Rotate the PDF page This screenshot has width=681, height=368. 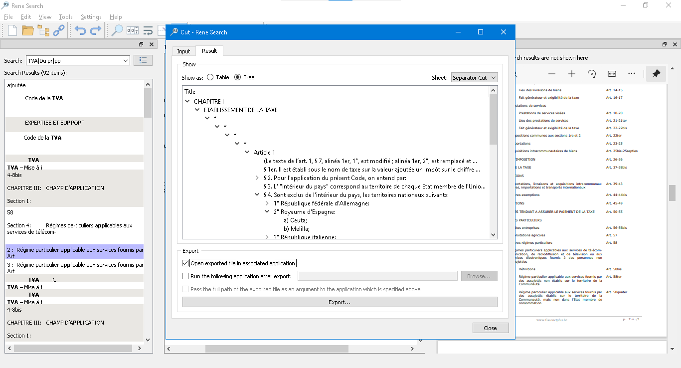point(592,74)
